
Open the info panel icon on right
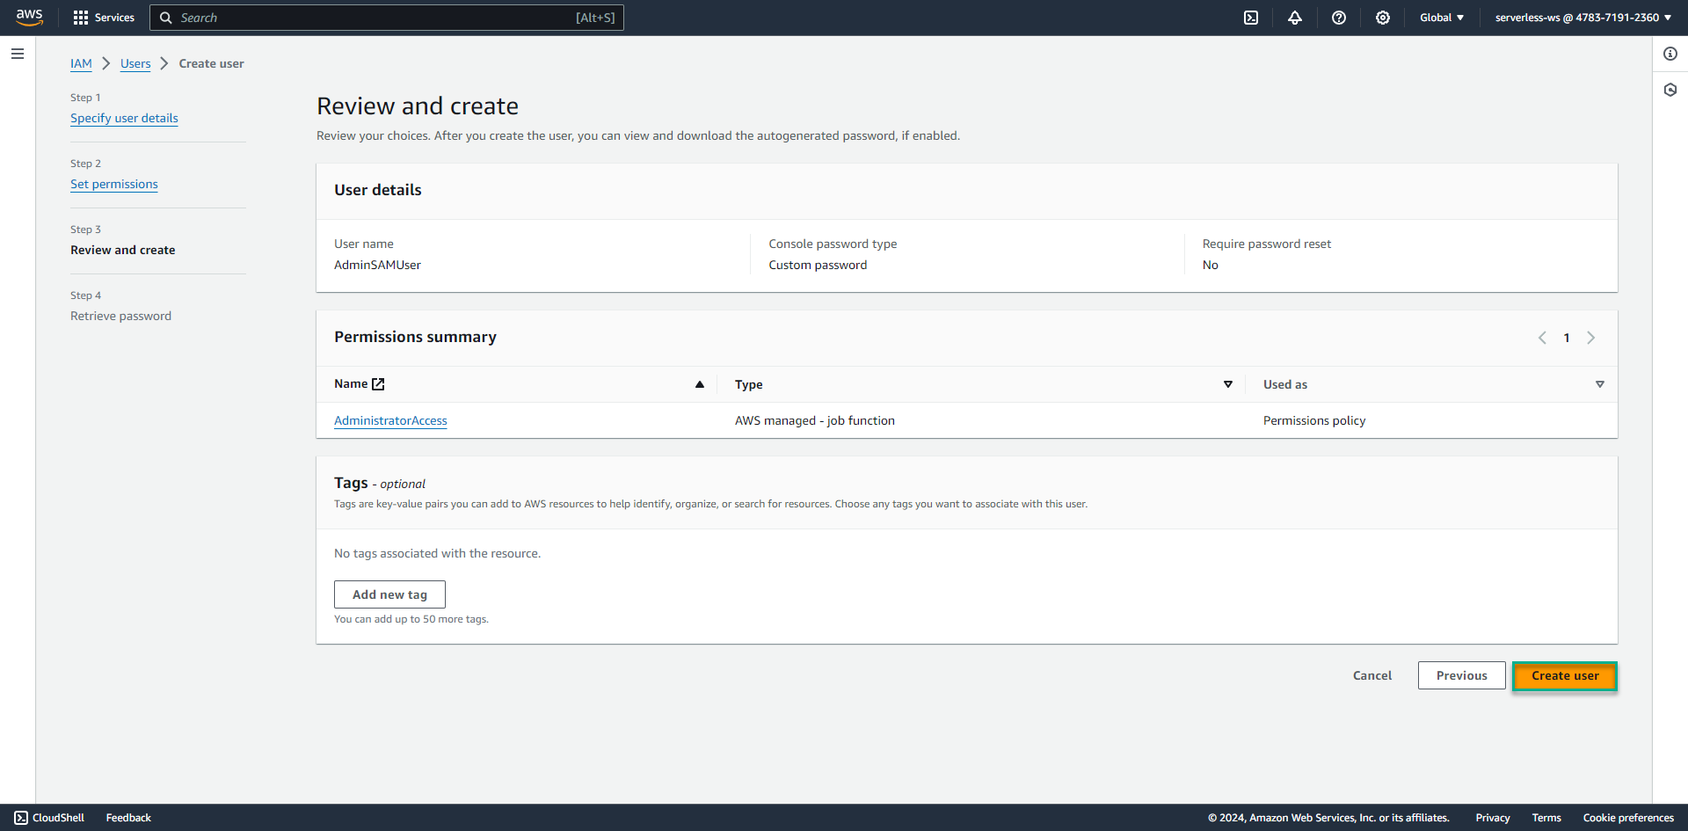pyautogui.click(x=1670, y=54)
